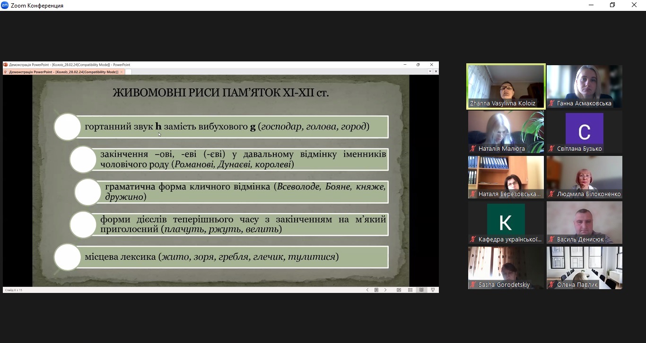Screen dimensions: 646x343
Task: Click muted mic icon on Наталія Малюга
Action: click(x=472, y=149)
